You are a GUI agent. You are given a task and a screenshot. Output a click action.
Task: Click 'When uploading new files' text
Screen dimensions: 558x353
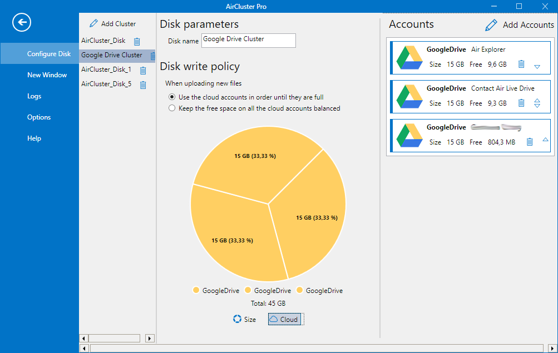coord(203,83)
